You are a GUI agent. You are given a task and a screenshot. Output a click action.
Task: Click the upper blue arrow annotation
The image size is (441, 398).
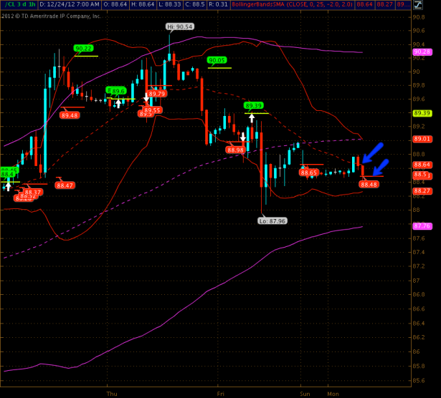coord(372,152)
